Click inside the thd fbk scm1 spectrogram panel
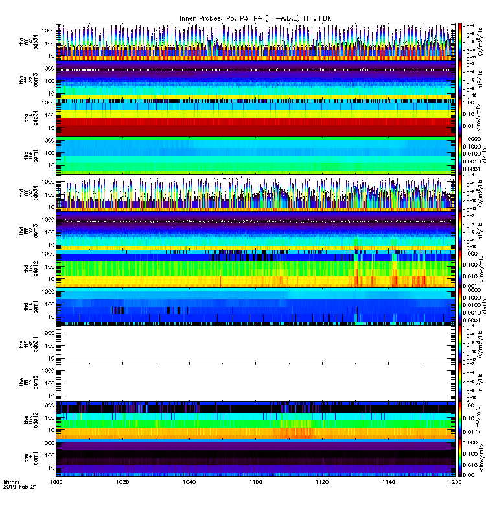 click(x=255, y=307)
